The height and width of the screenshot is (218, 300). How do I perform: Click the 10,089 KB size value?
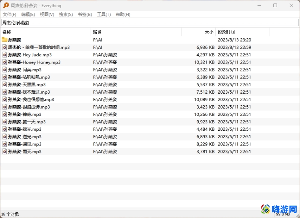204,100
